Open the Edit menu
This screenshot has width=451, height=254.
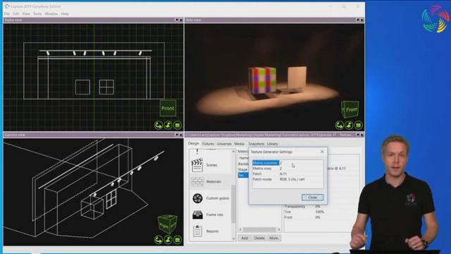pyautogui.click(x=16, y=14)
